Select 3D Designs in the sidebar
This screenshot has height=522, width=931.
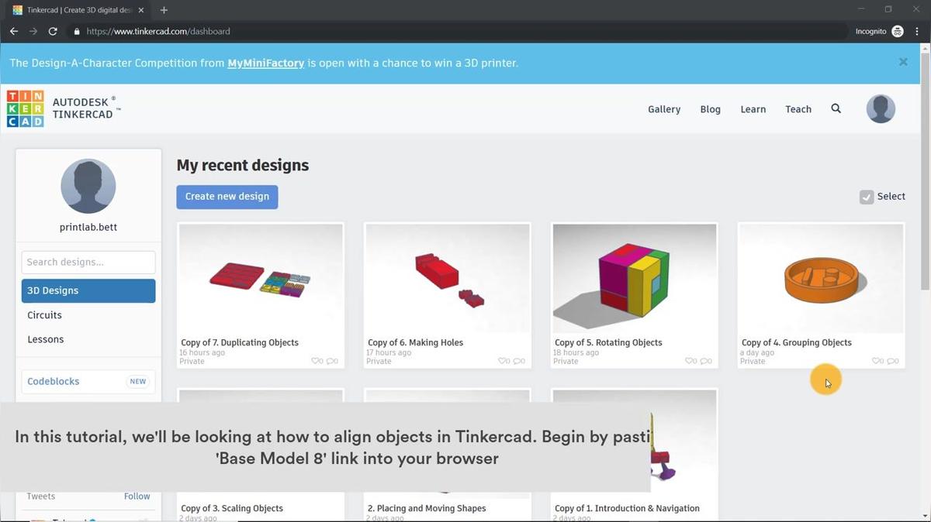[x=88, y=290]
